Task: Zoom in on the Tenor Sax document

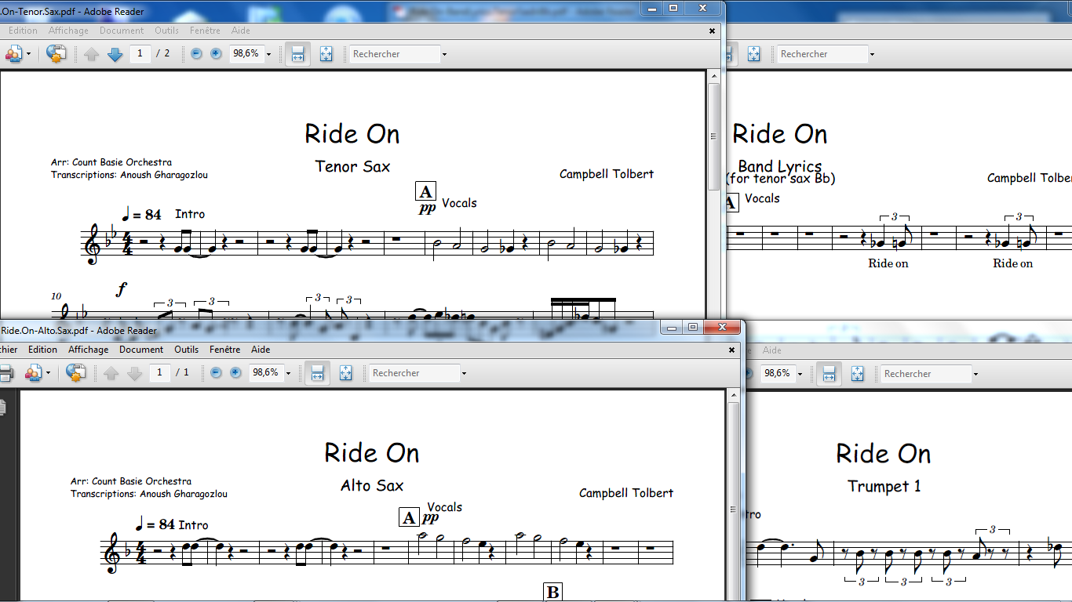Action: tap(216, 54)
